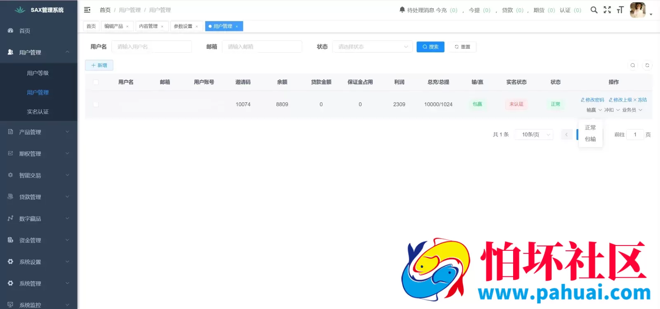The image size is (660, 309).
Task: Click 今提 (0) in the header
Action: click(479, 10)
